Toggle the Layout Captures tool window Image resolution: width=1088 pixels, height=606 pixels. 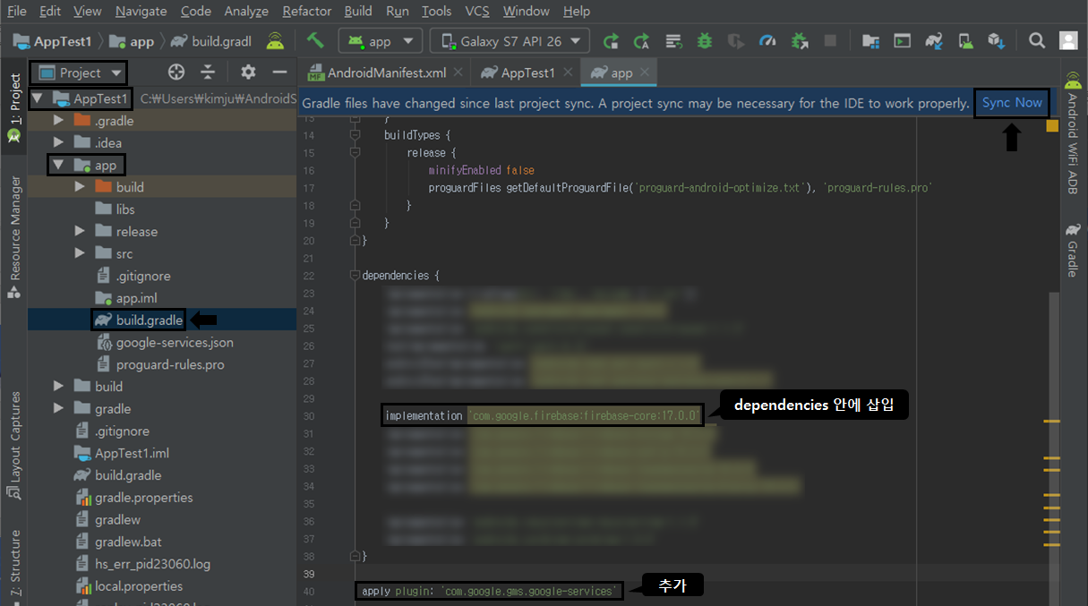tap(13, 447)
